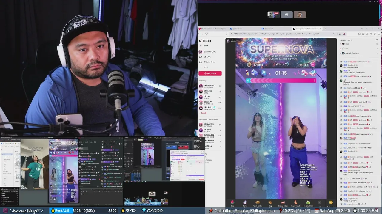
Task: Click the TikTok logo in the sidebar
Action: tap(205, 41)
